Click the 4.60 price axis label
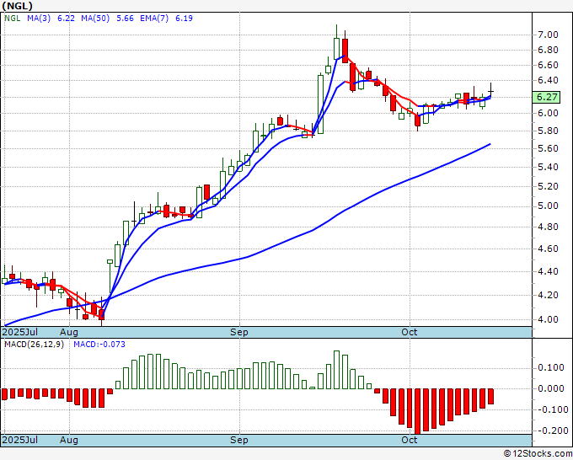 point(548,249)
